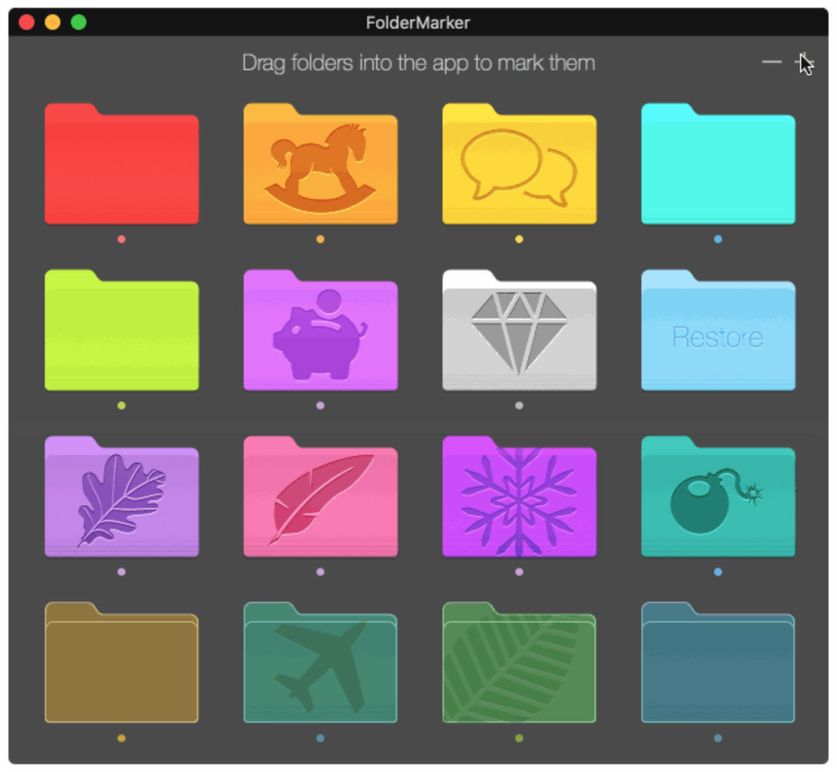
Task: Click the dot below the red folder
Action: click(x=121, y=239)
